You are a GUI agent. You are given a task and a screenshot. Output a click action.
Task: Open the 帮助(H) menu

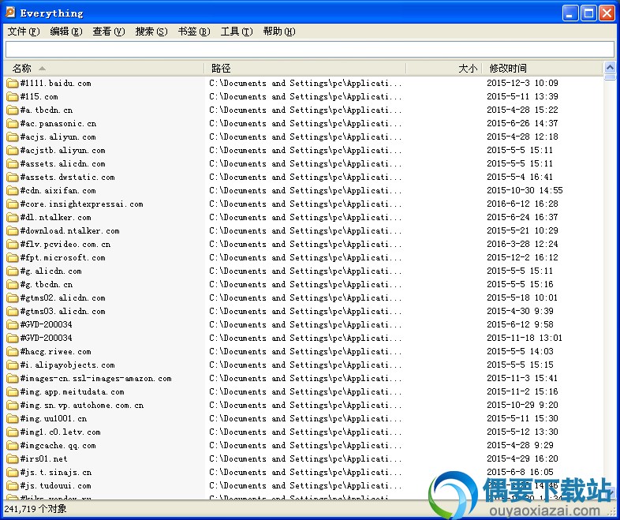[x=279, y=32]
